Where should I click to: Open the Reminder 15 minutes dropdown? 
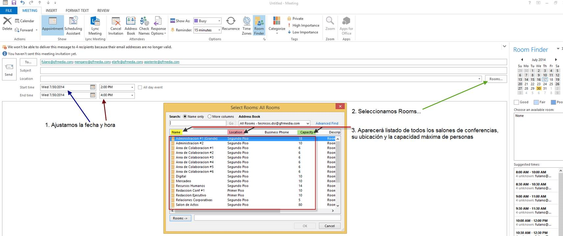(219, 30)
